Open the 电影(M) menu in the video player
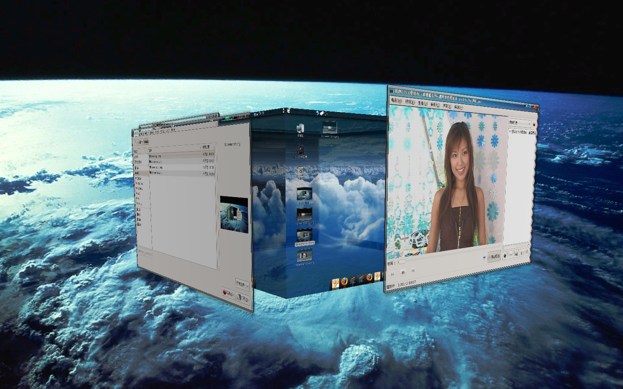 (396, 101)
